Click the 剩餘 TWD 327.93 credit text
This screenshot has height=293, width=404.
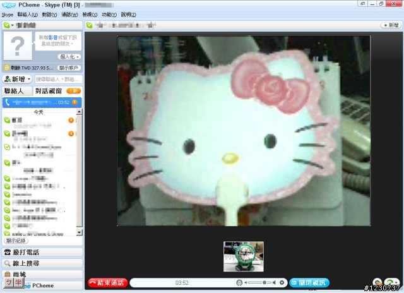tap(32, 68)
